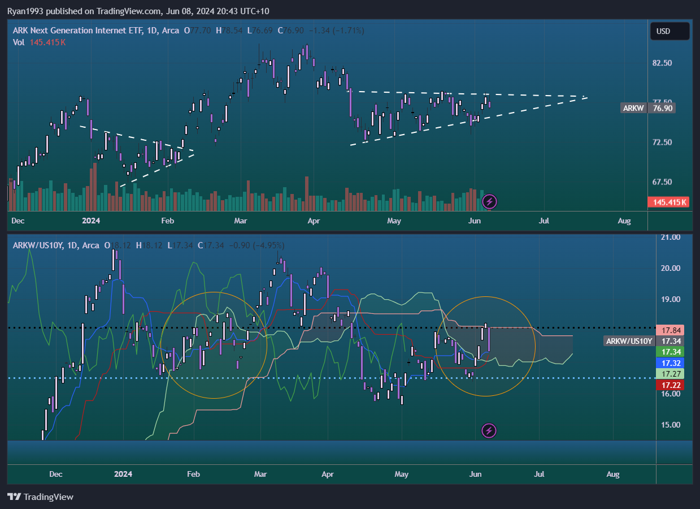Image resolution: width=700 pixels, height=509 pixels.
Task: Click Apr on the ARKW price chart time axis
Action: 313,220
